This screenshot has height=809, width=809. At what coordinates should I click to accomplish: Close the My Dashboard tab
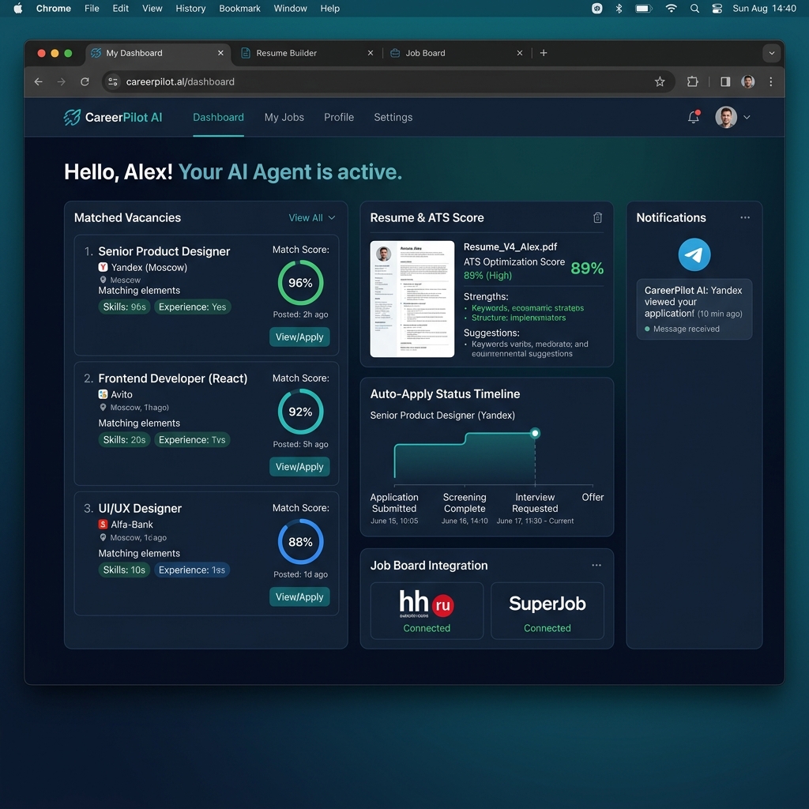point(221,53)
